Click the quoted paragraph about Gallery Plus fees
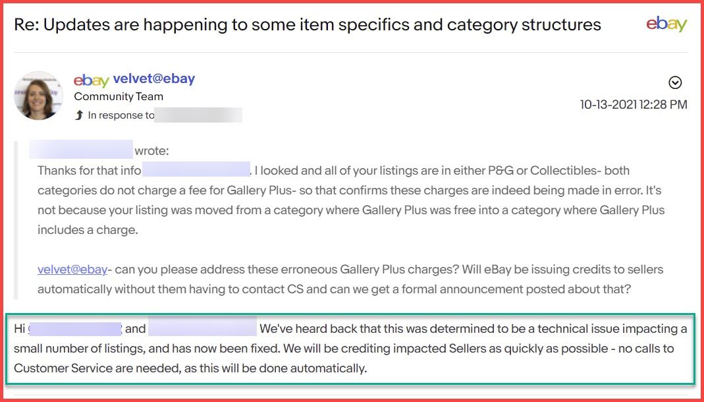This screenshot has height=402, width=704. 352,200
